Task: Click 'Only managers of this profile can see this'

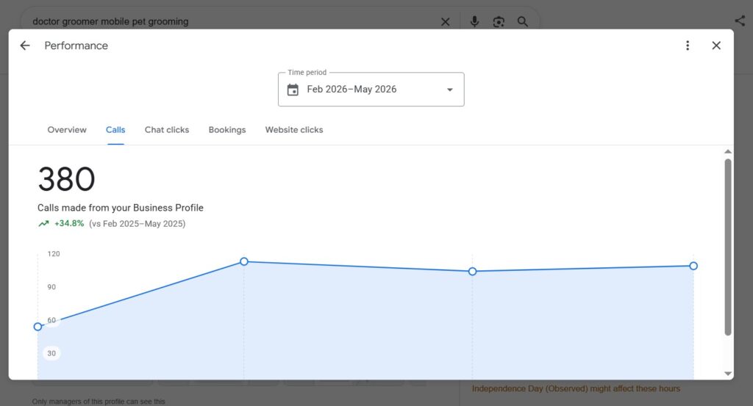Action: point(99,401)
